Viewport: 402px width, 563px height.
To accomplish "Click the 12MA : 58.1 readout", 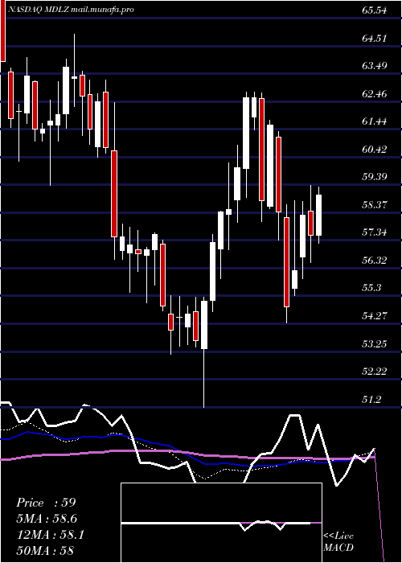I will pyautogui.click(x=50, y=535).
